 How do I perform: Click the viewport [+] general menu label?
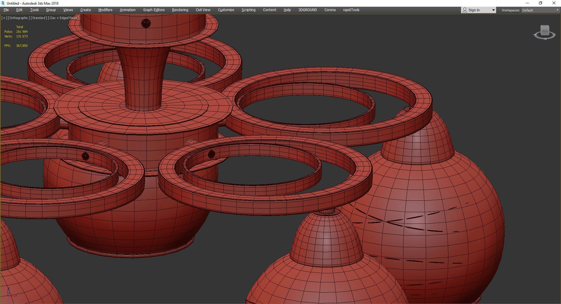(4, 18)
